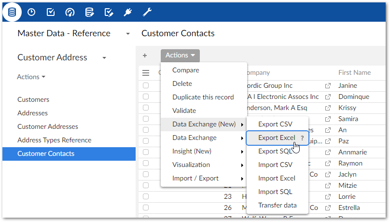Viewport: 390px width, 222px height.
Task: Open external link icon beside Janine
Action: 328,86
